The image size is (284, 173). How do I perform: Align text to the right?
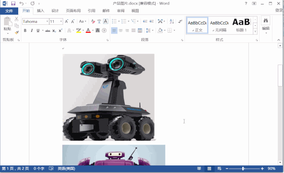[127, 31]
